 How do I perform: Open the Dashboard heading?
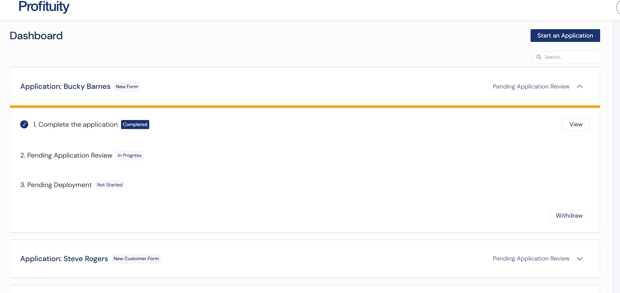[36, 36]
